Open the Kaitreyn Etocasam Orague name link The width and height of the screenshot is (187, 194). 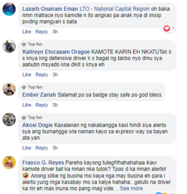[56, 52]
